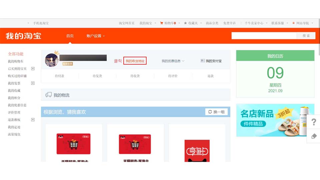This screenshot has height=180, width=320.
Task: Select the 待评价 order tab
Action: click(x=173, y=76)
